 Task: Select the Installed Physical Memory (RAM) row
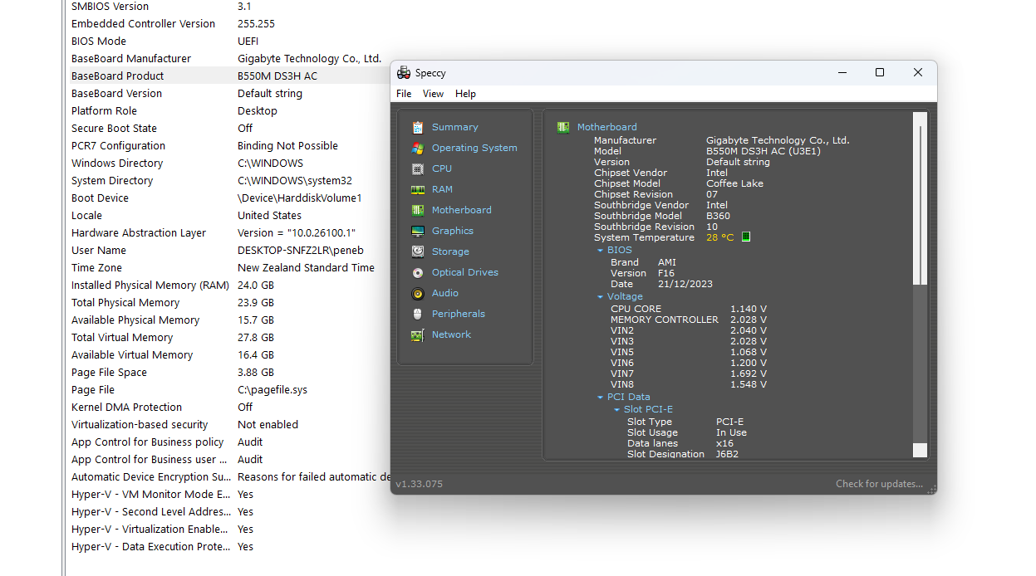228,285
